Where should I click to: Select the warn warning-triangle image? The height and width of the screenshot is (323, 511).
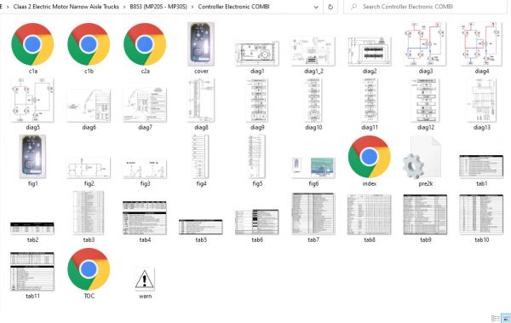pos(145,280)
